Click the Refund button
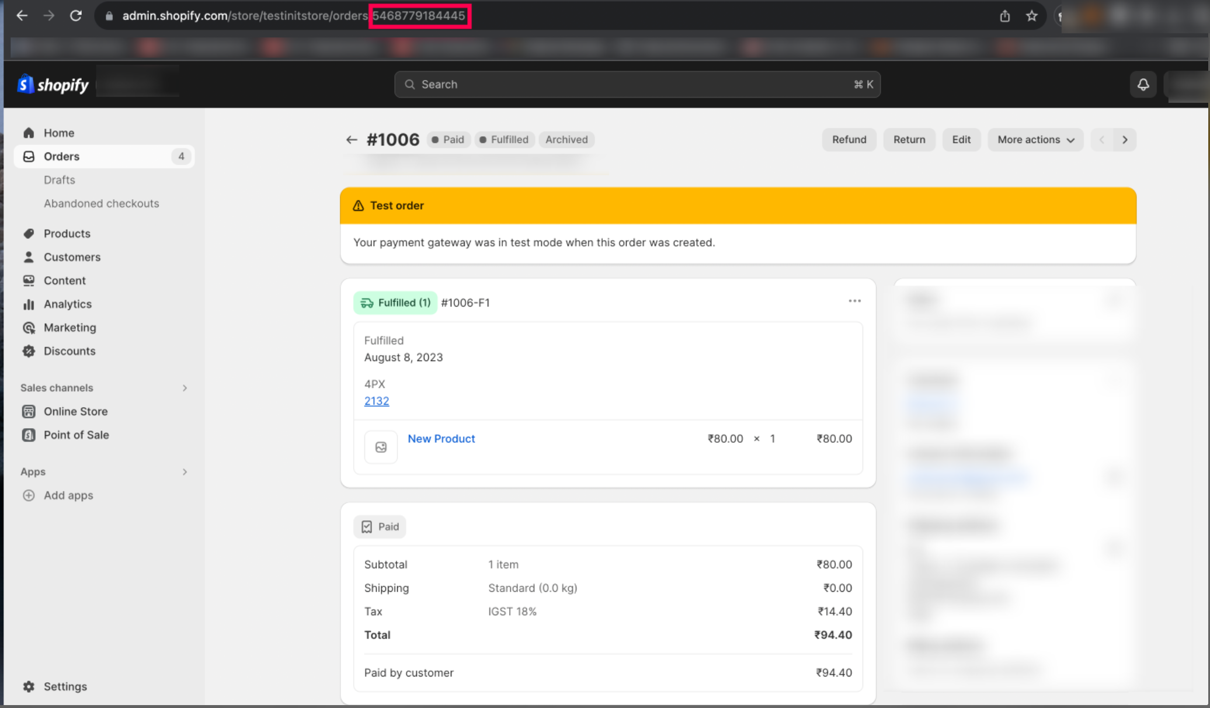This screenshot has height=708, width=1210. point(849,140)
